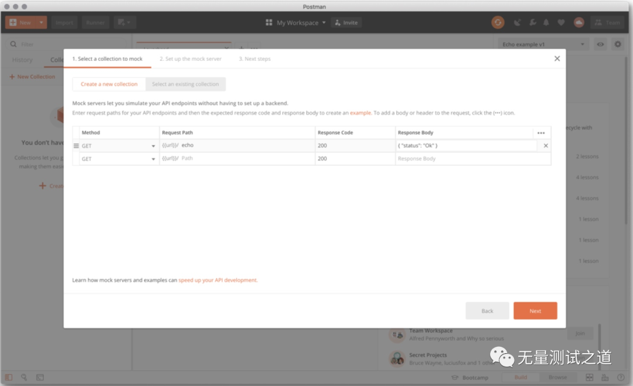Select step '1. Select a collection to mock'

(x=107, y=59)
